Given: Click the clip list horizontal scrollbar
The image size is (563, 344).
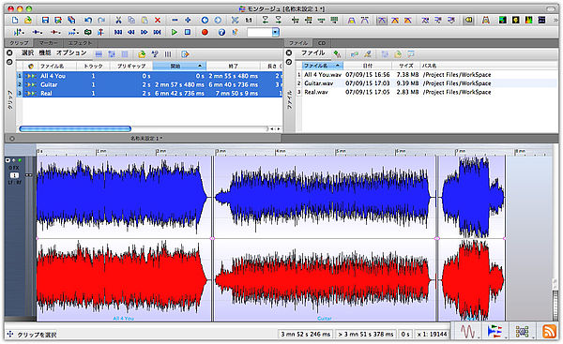Looking at the screenshot, I should pyautogui.click(x=75, y=128).
